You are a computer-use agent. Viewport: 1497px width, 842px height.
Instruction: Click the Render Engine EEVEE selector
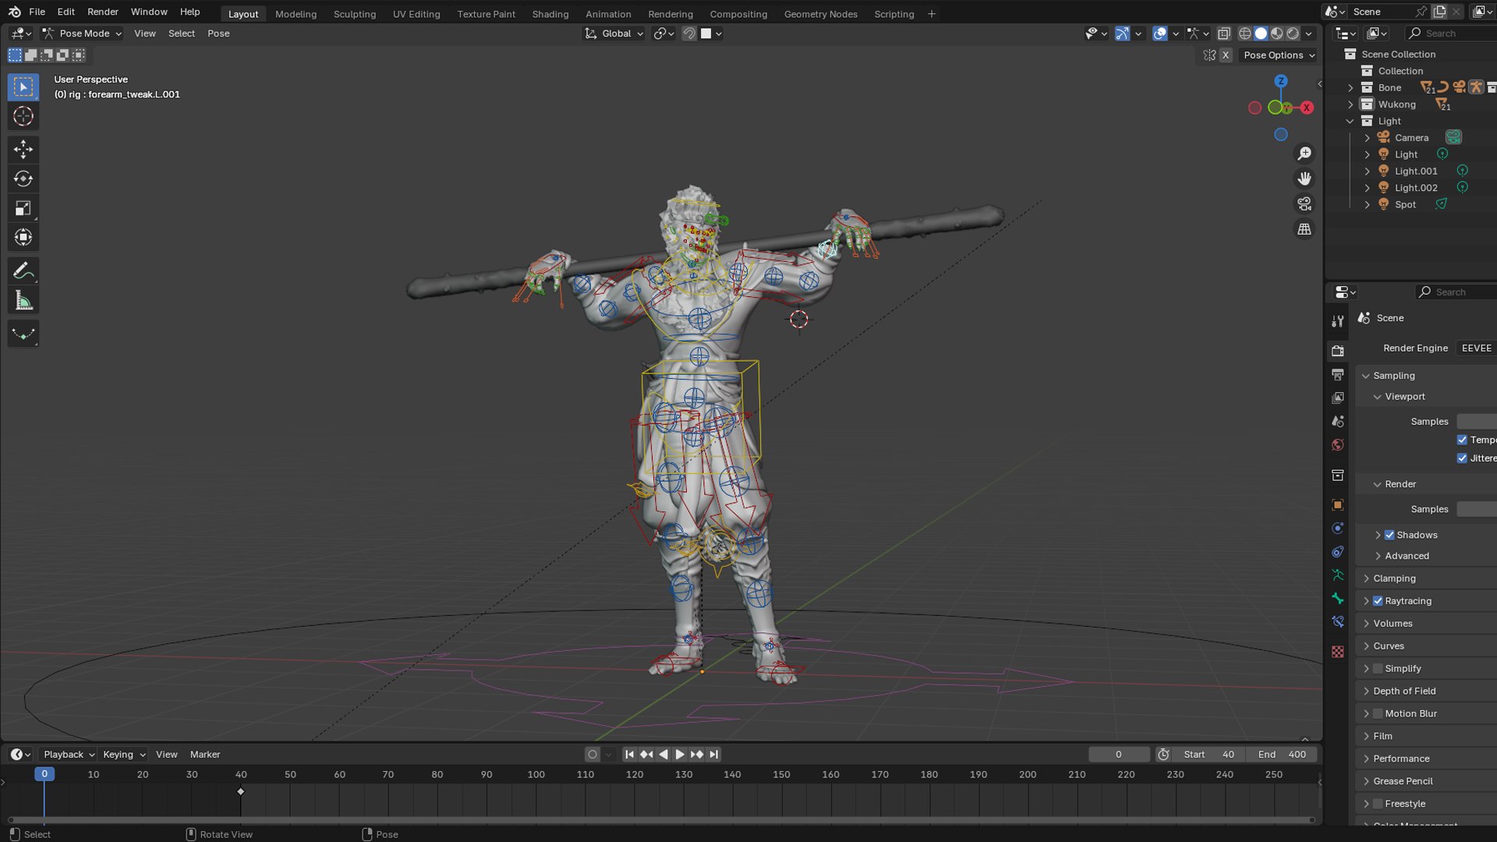[1477, 348]
